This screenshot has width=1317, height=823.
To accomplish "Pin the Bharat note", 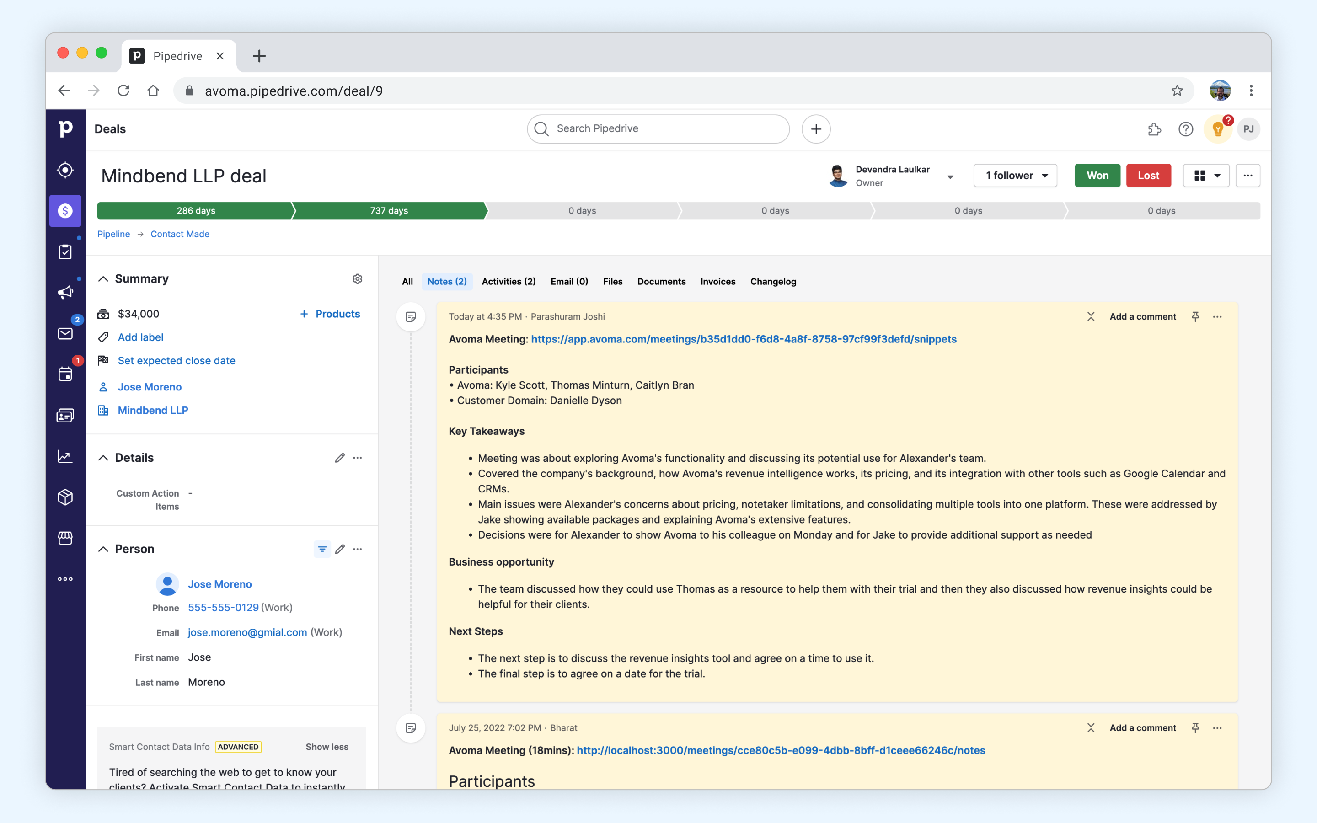I will 1195,728.
